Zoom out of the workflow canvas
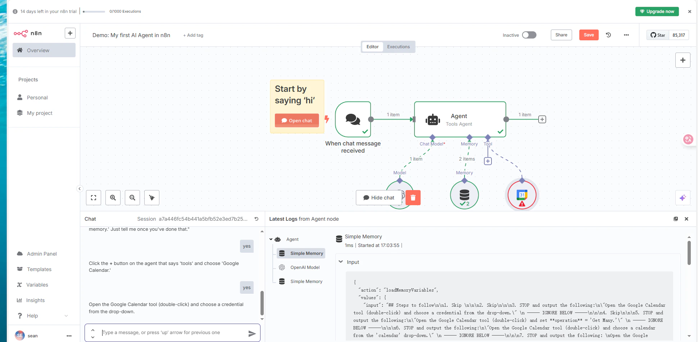The image size is (698, 342). point(132,198)
